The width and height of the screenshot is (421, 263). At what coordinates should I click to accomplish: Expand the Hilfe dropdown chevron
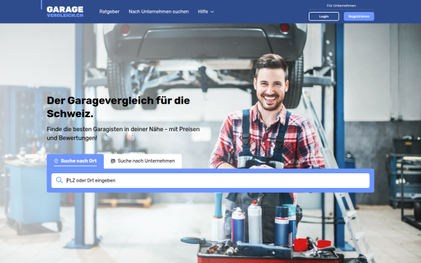coord(212,12)
